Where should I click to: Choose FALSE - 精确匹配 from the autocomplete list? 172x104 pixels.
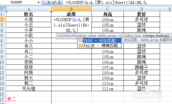(100, 46)
